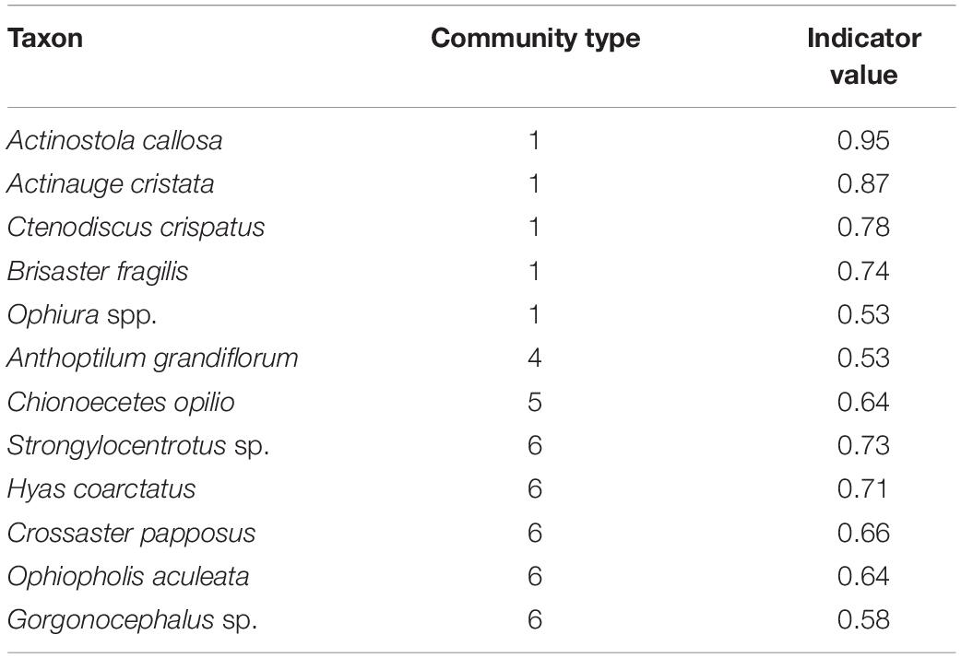Select the Ophiura spp. taxon cell

pyautogui.click(x=81, y=314)
